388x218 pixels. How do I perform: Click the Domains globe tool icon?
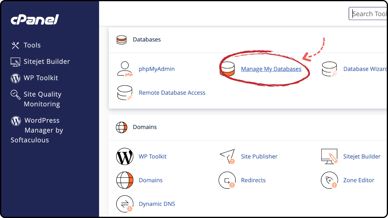(x=125, y=180)
